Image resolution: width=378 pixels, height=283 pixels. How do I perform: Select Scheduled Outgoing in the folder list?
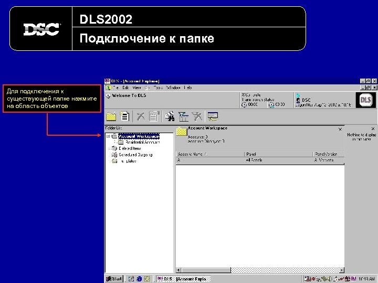(x=135, y=155)
